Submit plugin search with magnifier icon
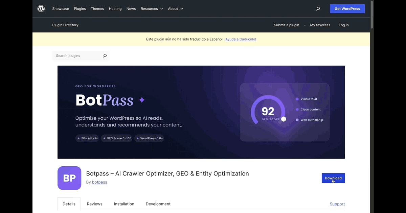 (x=105, y=56)
